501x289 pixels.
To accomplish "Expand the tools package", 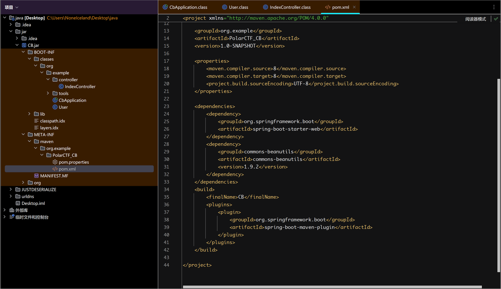I will tap(49, 93).
